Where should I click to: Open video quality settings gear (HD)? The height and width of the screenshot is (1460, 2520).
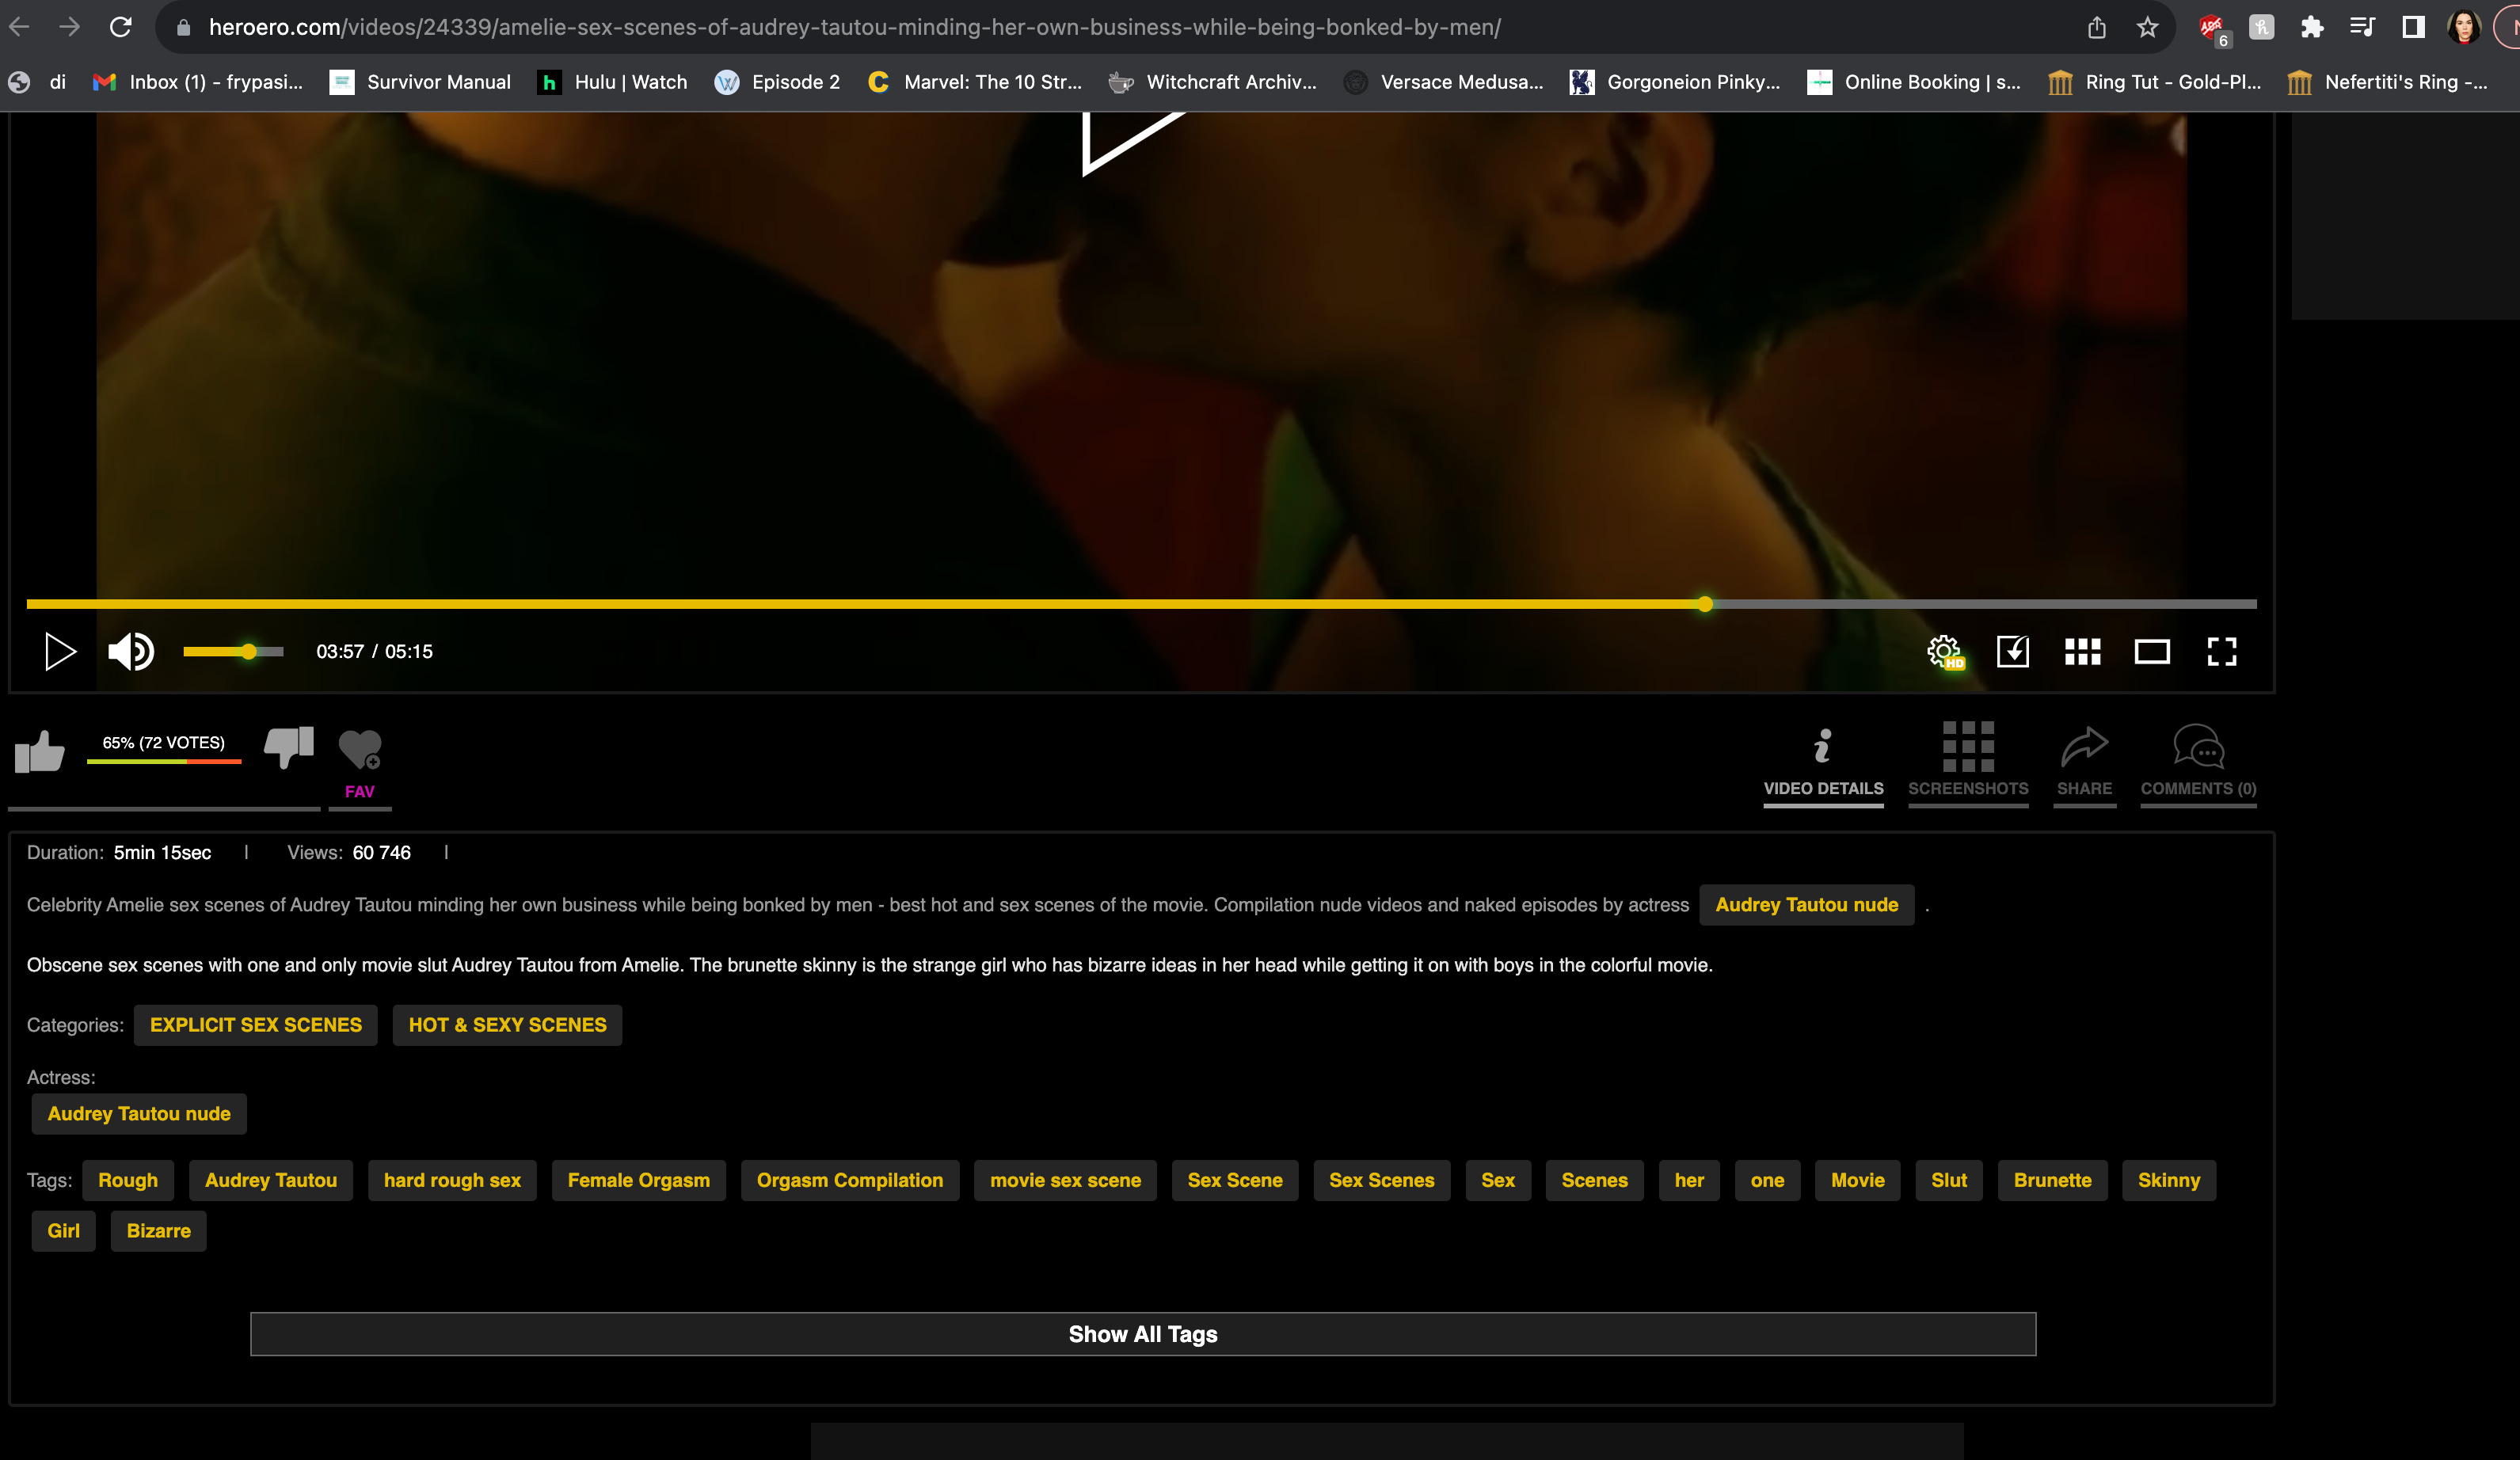coord(1945,652)
